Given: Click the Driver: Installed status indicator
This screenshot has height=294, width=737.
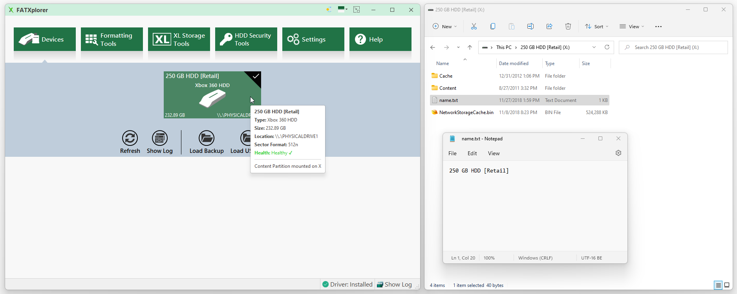Looking at the screenshot, I should pyautogui.click(x=347, y=284).
